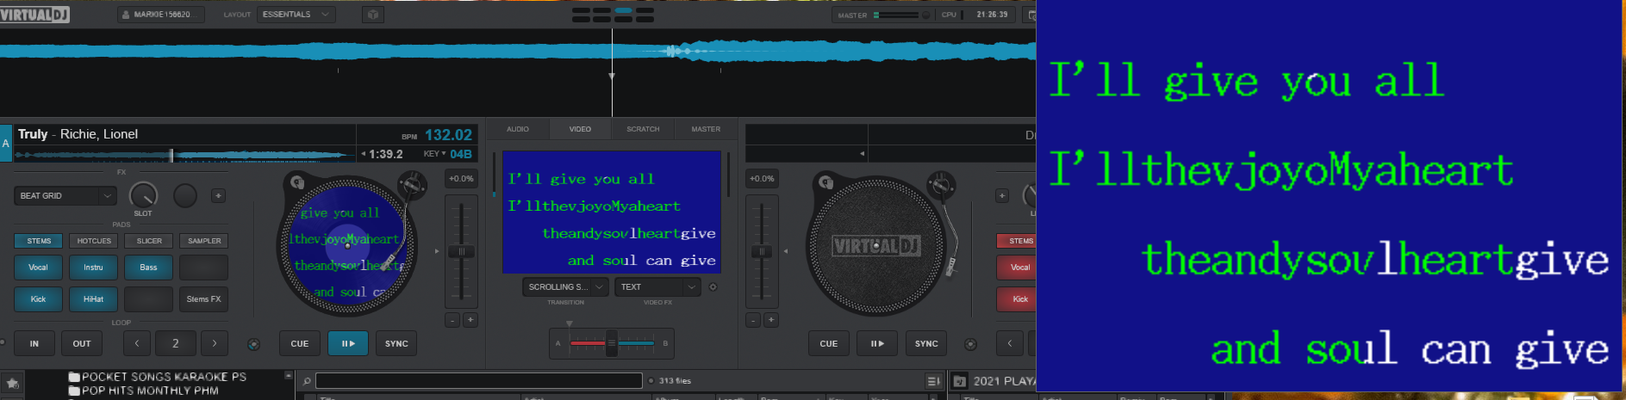The width and height of the screenshot is (1626, 400).
Task: Select the highlighted blue pad indicator in top bar
Action: pos(623,10)
